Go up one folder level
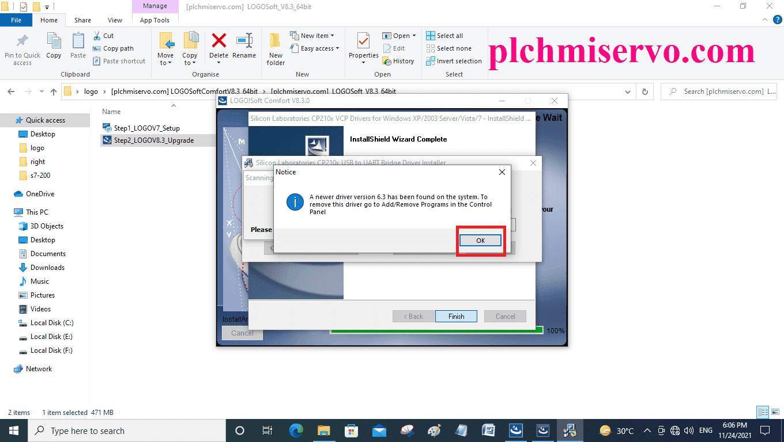784x442 pixels. (54, 92)
